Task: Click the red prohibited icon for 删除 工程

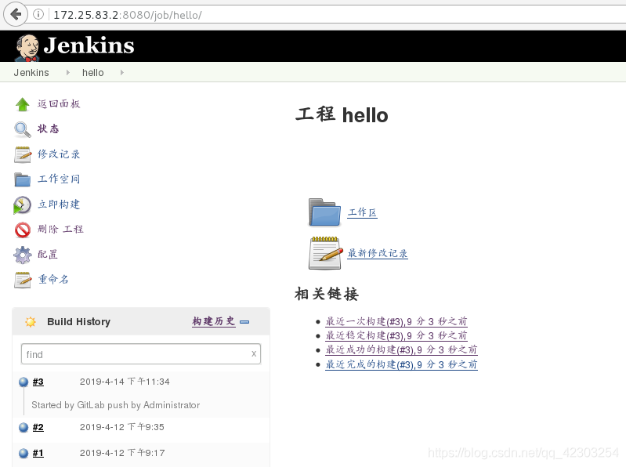Action: [x=23, y=230]
